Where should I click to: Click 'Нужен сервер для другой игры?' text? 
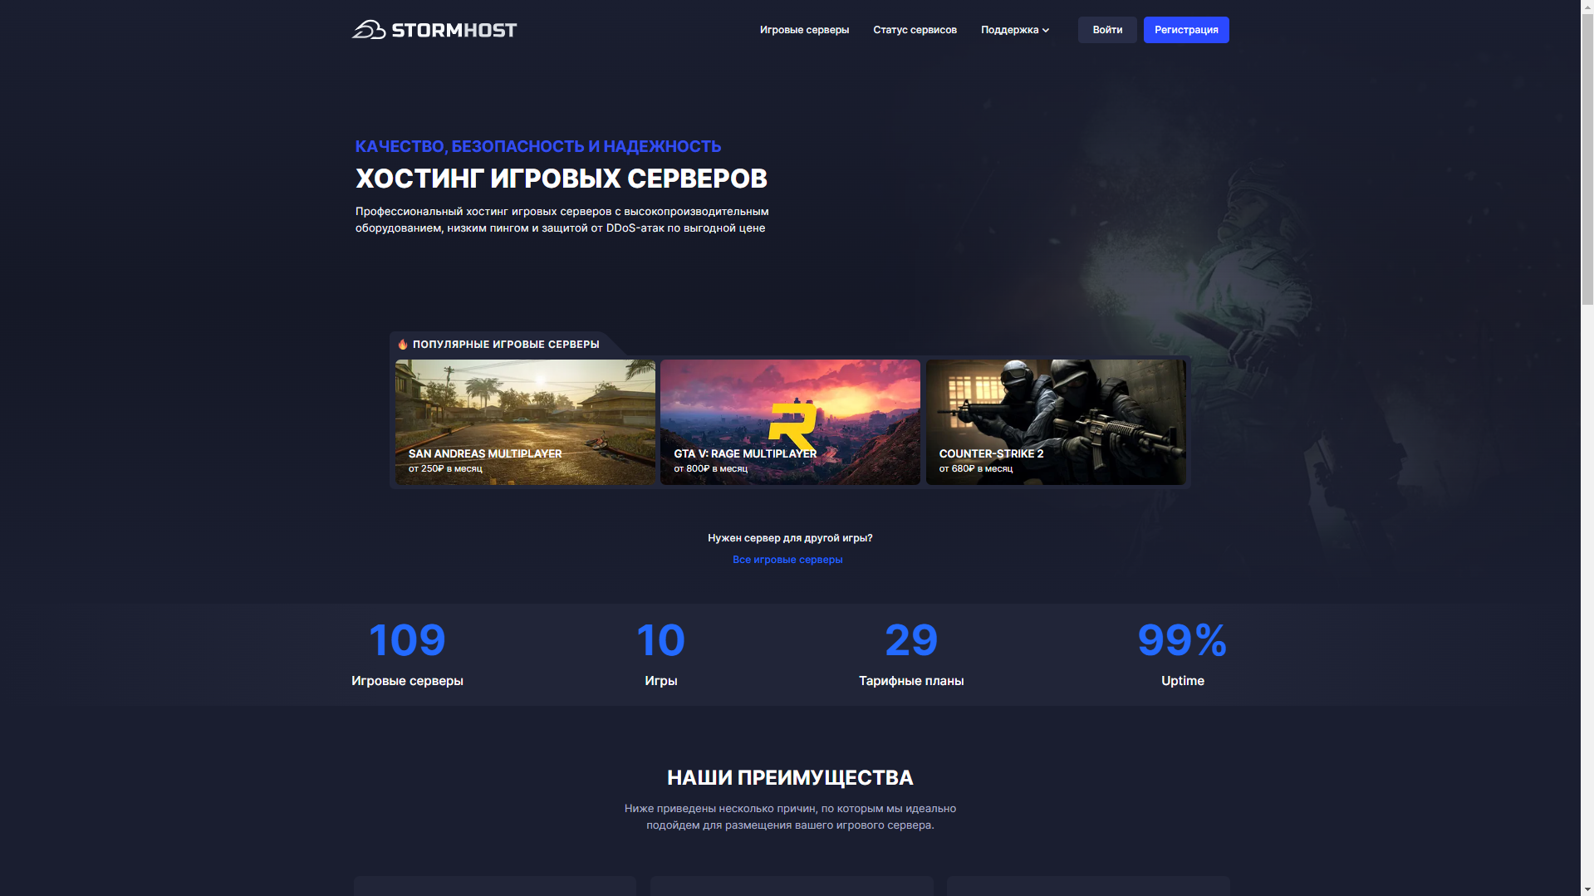pyautogui.click(x=790, y=538)
